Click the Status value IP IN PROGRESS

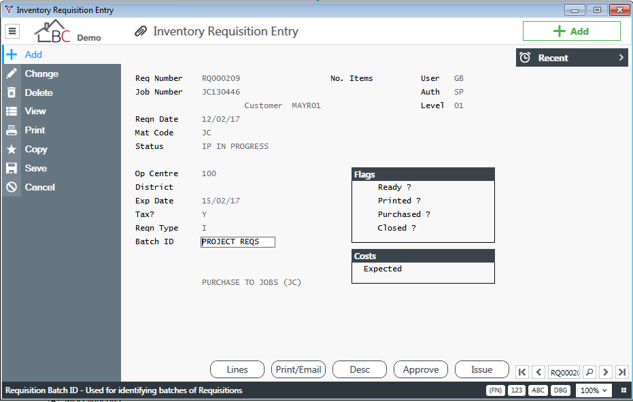click(x=235, y=146)
